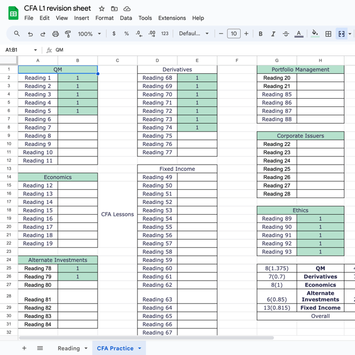Image resolution: width=355 pixels, height=355 pixels.
Task: Click the formula bar showing QM
Action: 202,50
